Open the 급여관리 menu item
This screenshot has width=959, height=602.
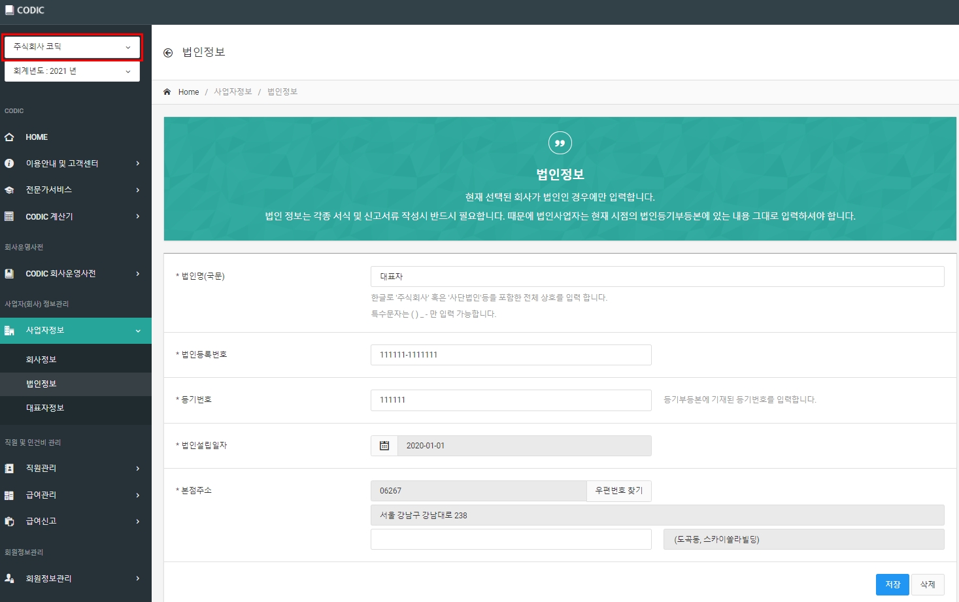[x=76, y=495]
